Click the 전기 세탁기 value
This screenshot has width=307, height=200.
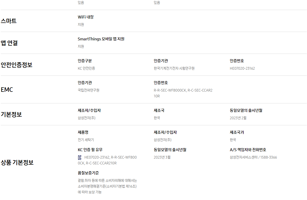point(86,140)
